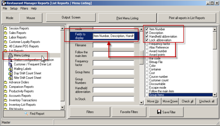Uncheck Lock abbreviation checkbox
Viewport: 220px width, 126px height.
147,40
